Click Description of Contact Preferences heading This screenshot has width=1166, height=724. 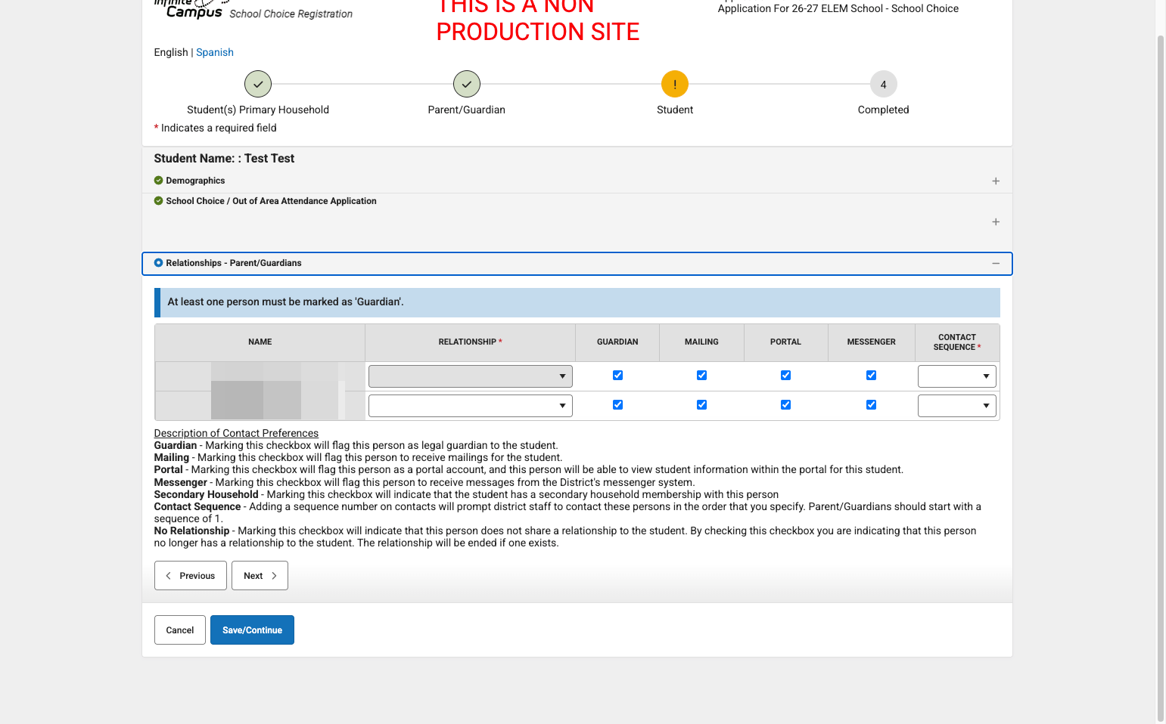tap(236, 433)
